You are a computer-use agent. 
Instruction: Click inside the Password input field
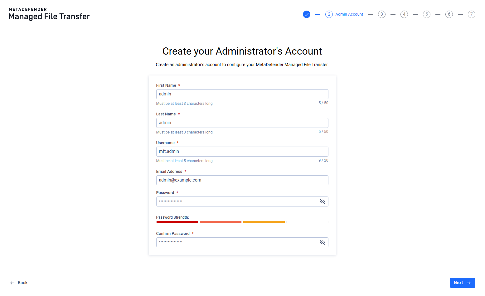[x=237, y=201]
